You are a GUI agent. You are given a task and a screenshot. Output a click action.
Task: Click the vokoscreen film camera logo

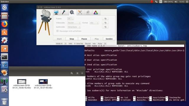point(45,22)
